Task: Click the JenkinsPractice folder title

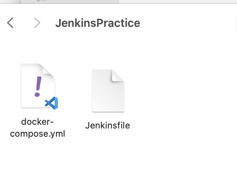Action: (x=98, y=23)
